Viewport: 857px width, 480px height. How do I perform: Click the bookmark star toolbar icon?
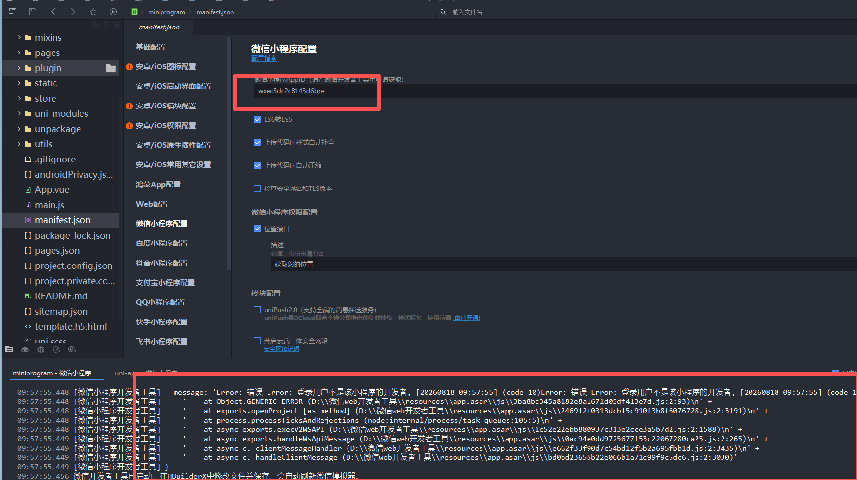point(93,12)
